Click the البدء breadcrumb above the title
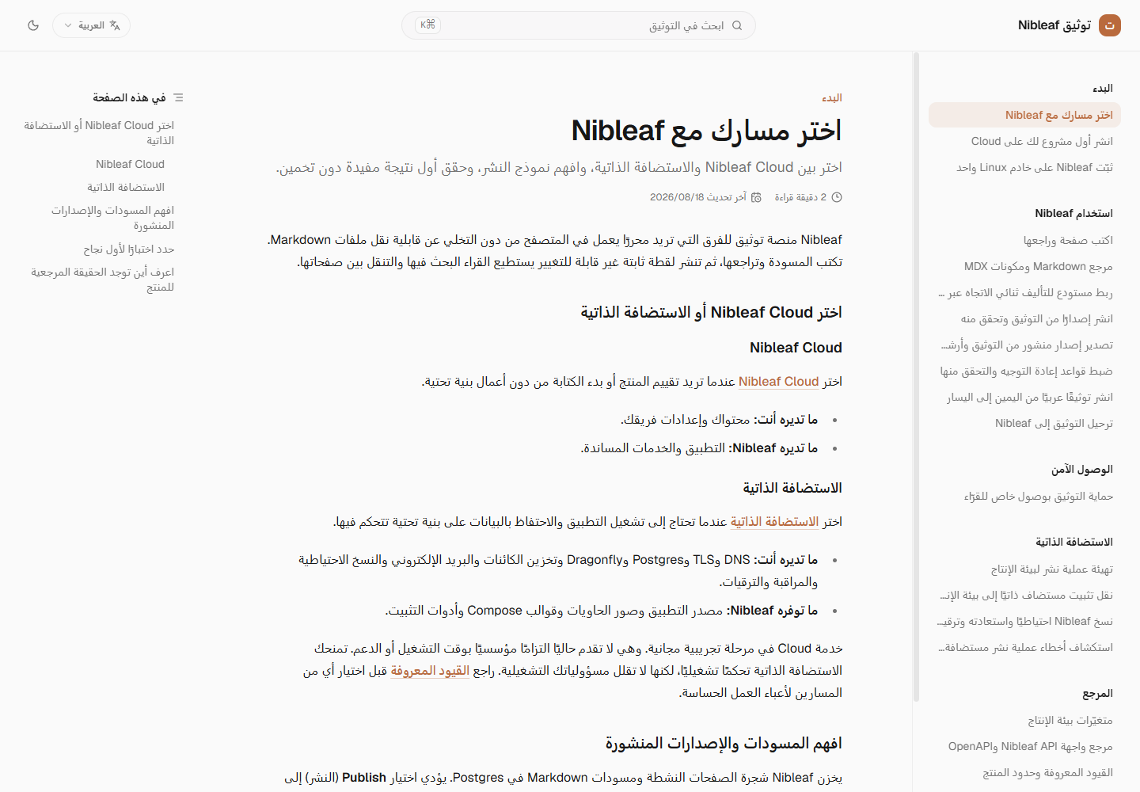 [832, 97]
